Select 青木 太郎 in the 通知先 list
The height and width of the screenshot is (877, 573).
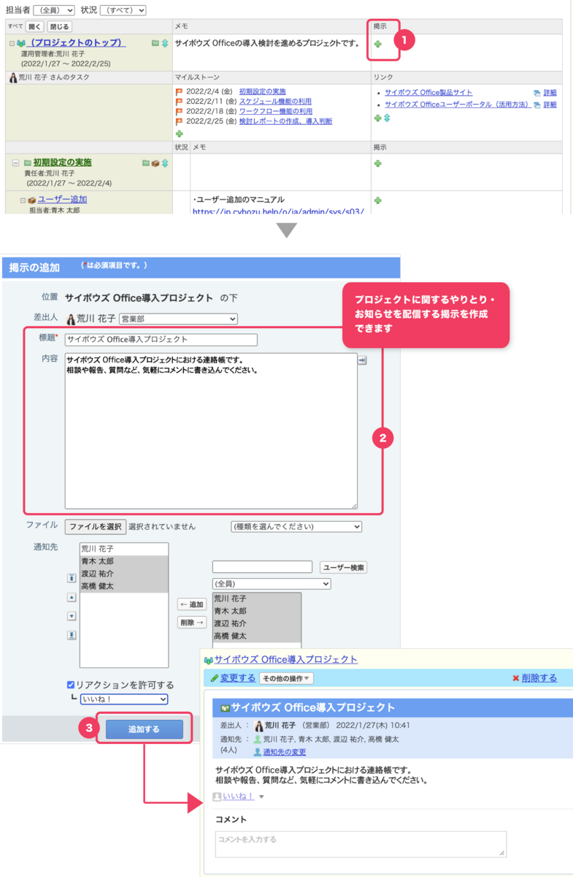click(124, 561)
